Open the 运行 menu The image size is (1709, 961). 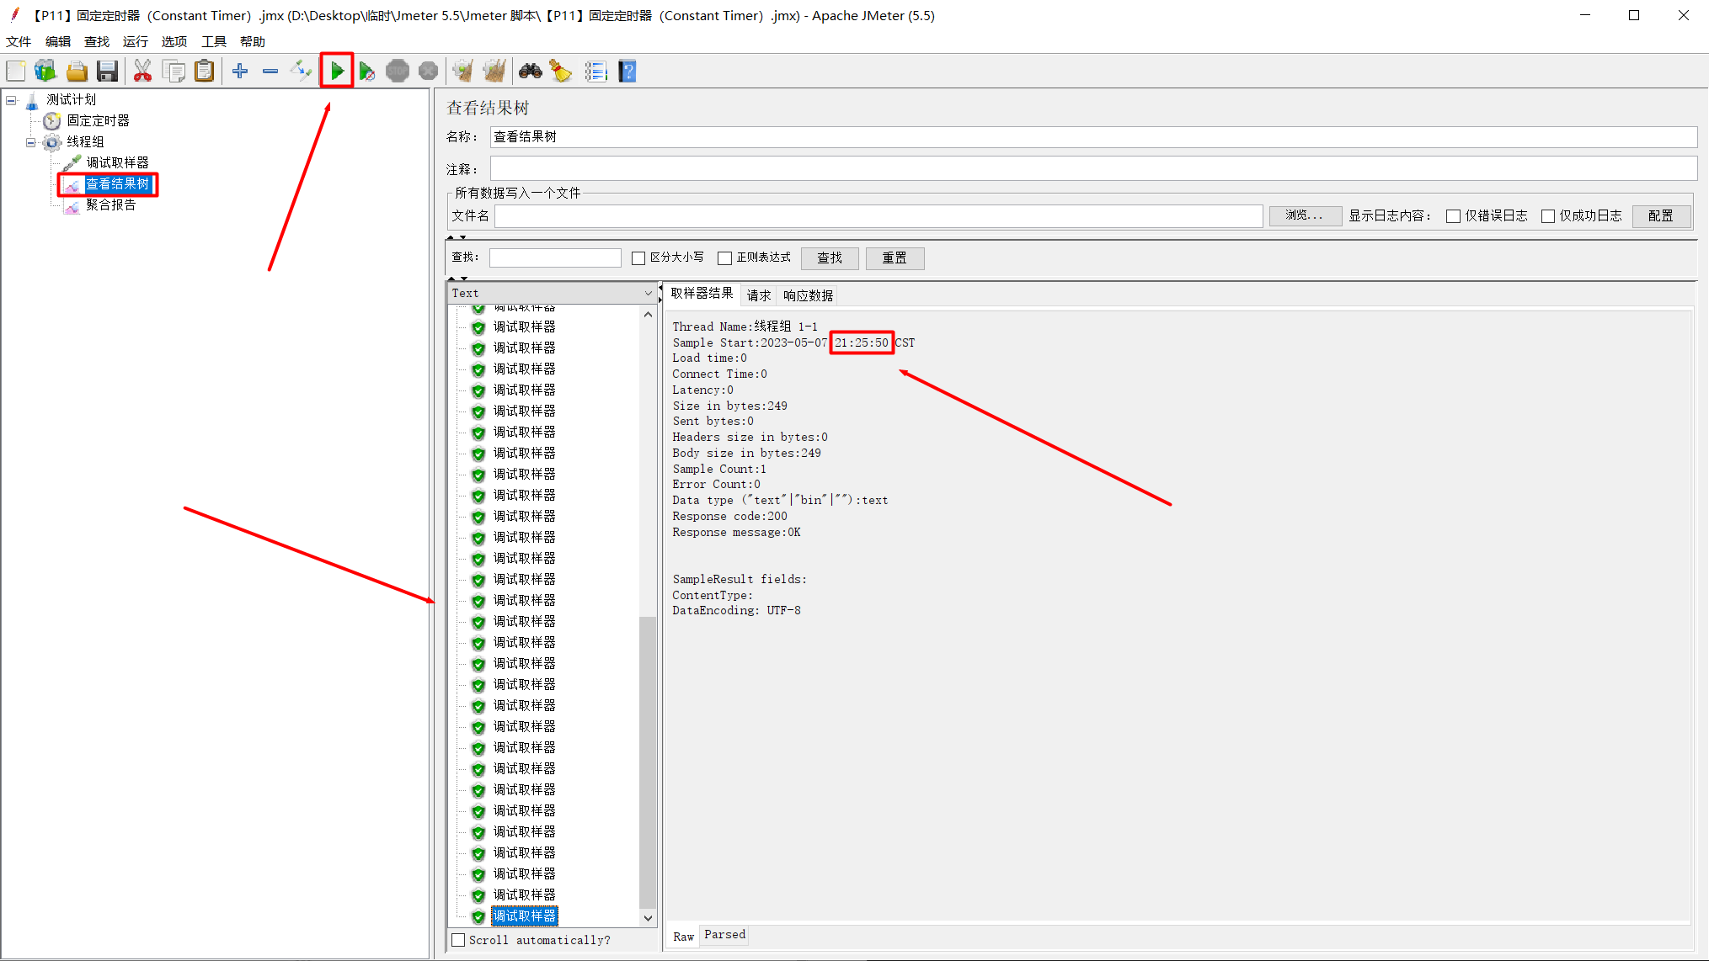coord(135,41)
